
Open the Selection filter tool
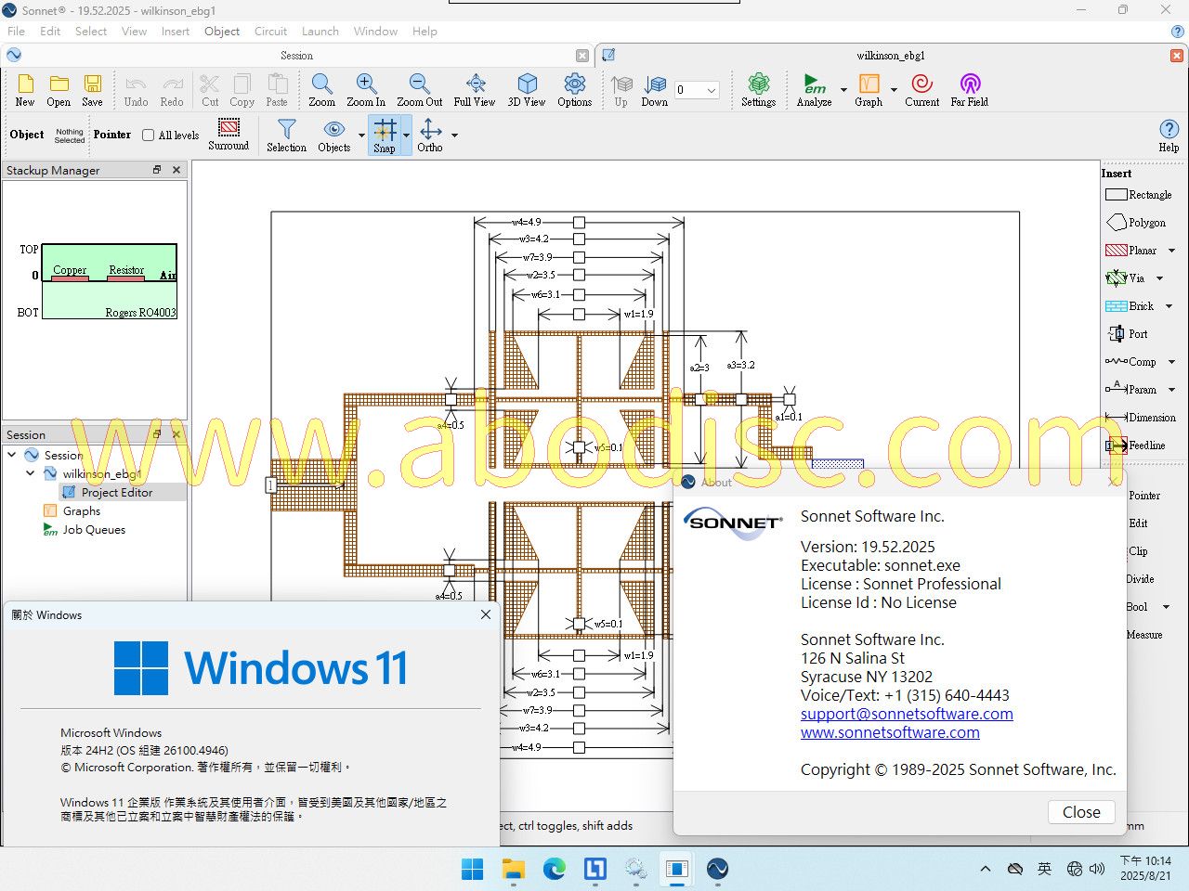click(x=287, y=136)
